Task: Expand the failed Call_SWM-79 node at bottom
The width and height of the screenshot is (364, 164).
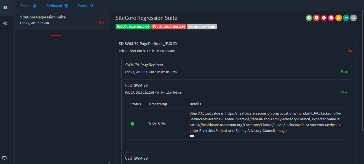Action: [136, 158]
